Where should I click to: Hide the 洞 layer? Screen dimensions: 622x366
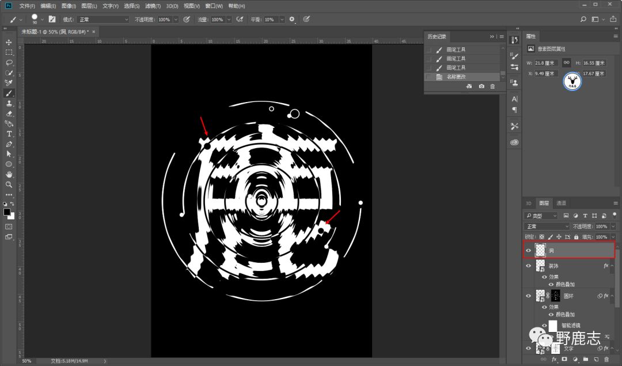528,251
